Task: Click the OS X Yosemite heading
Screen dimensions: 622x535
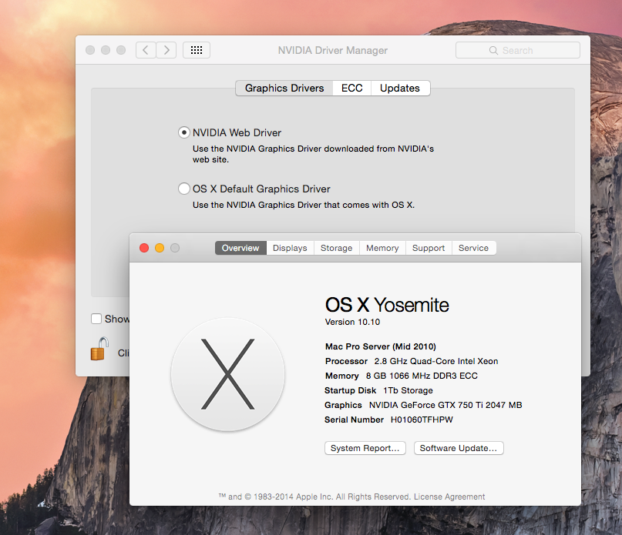Action: coord(387,305)
